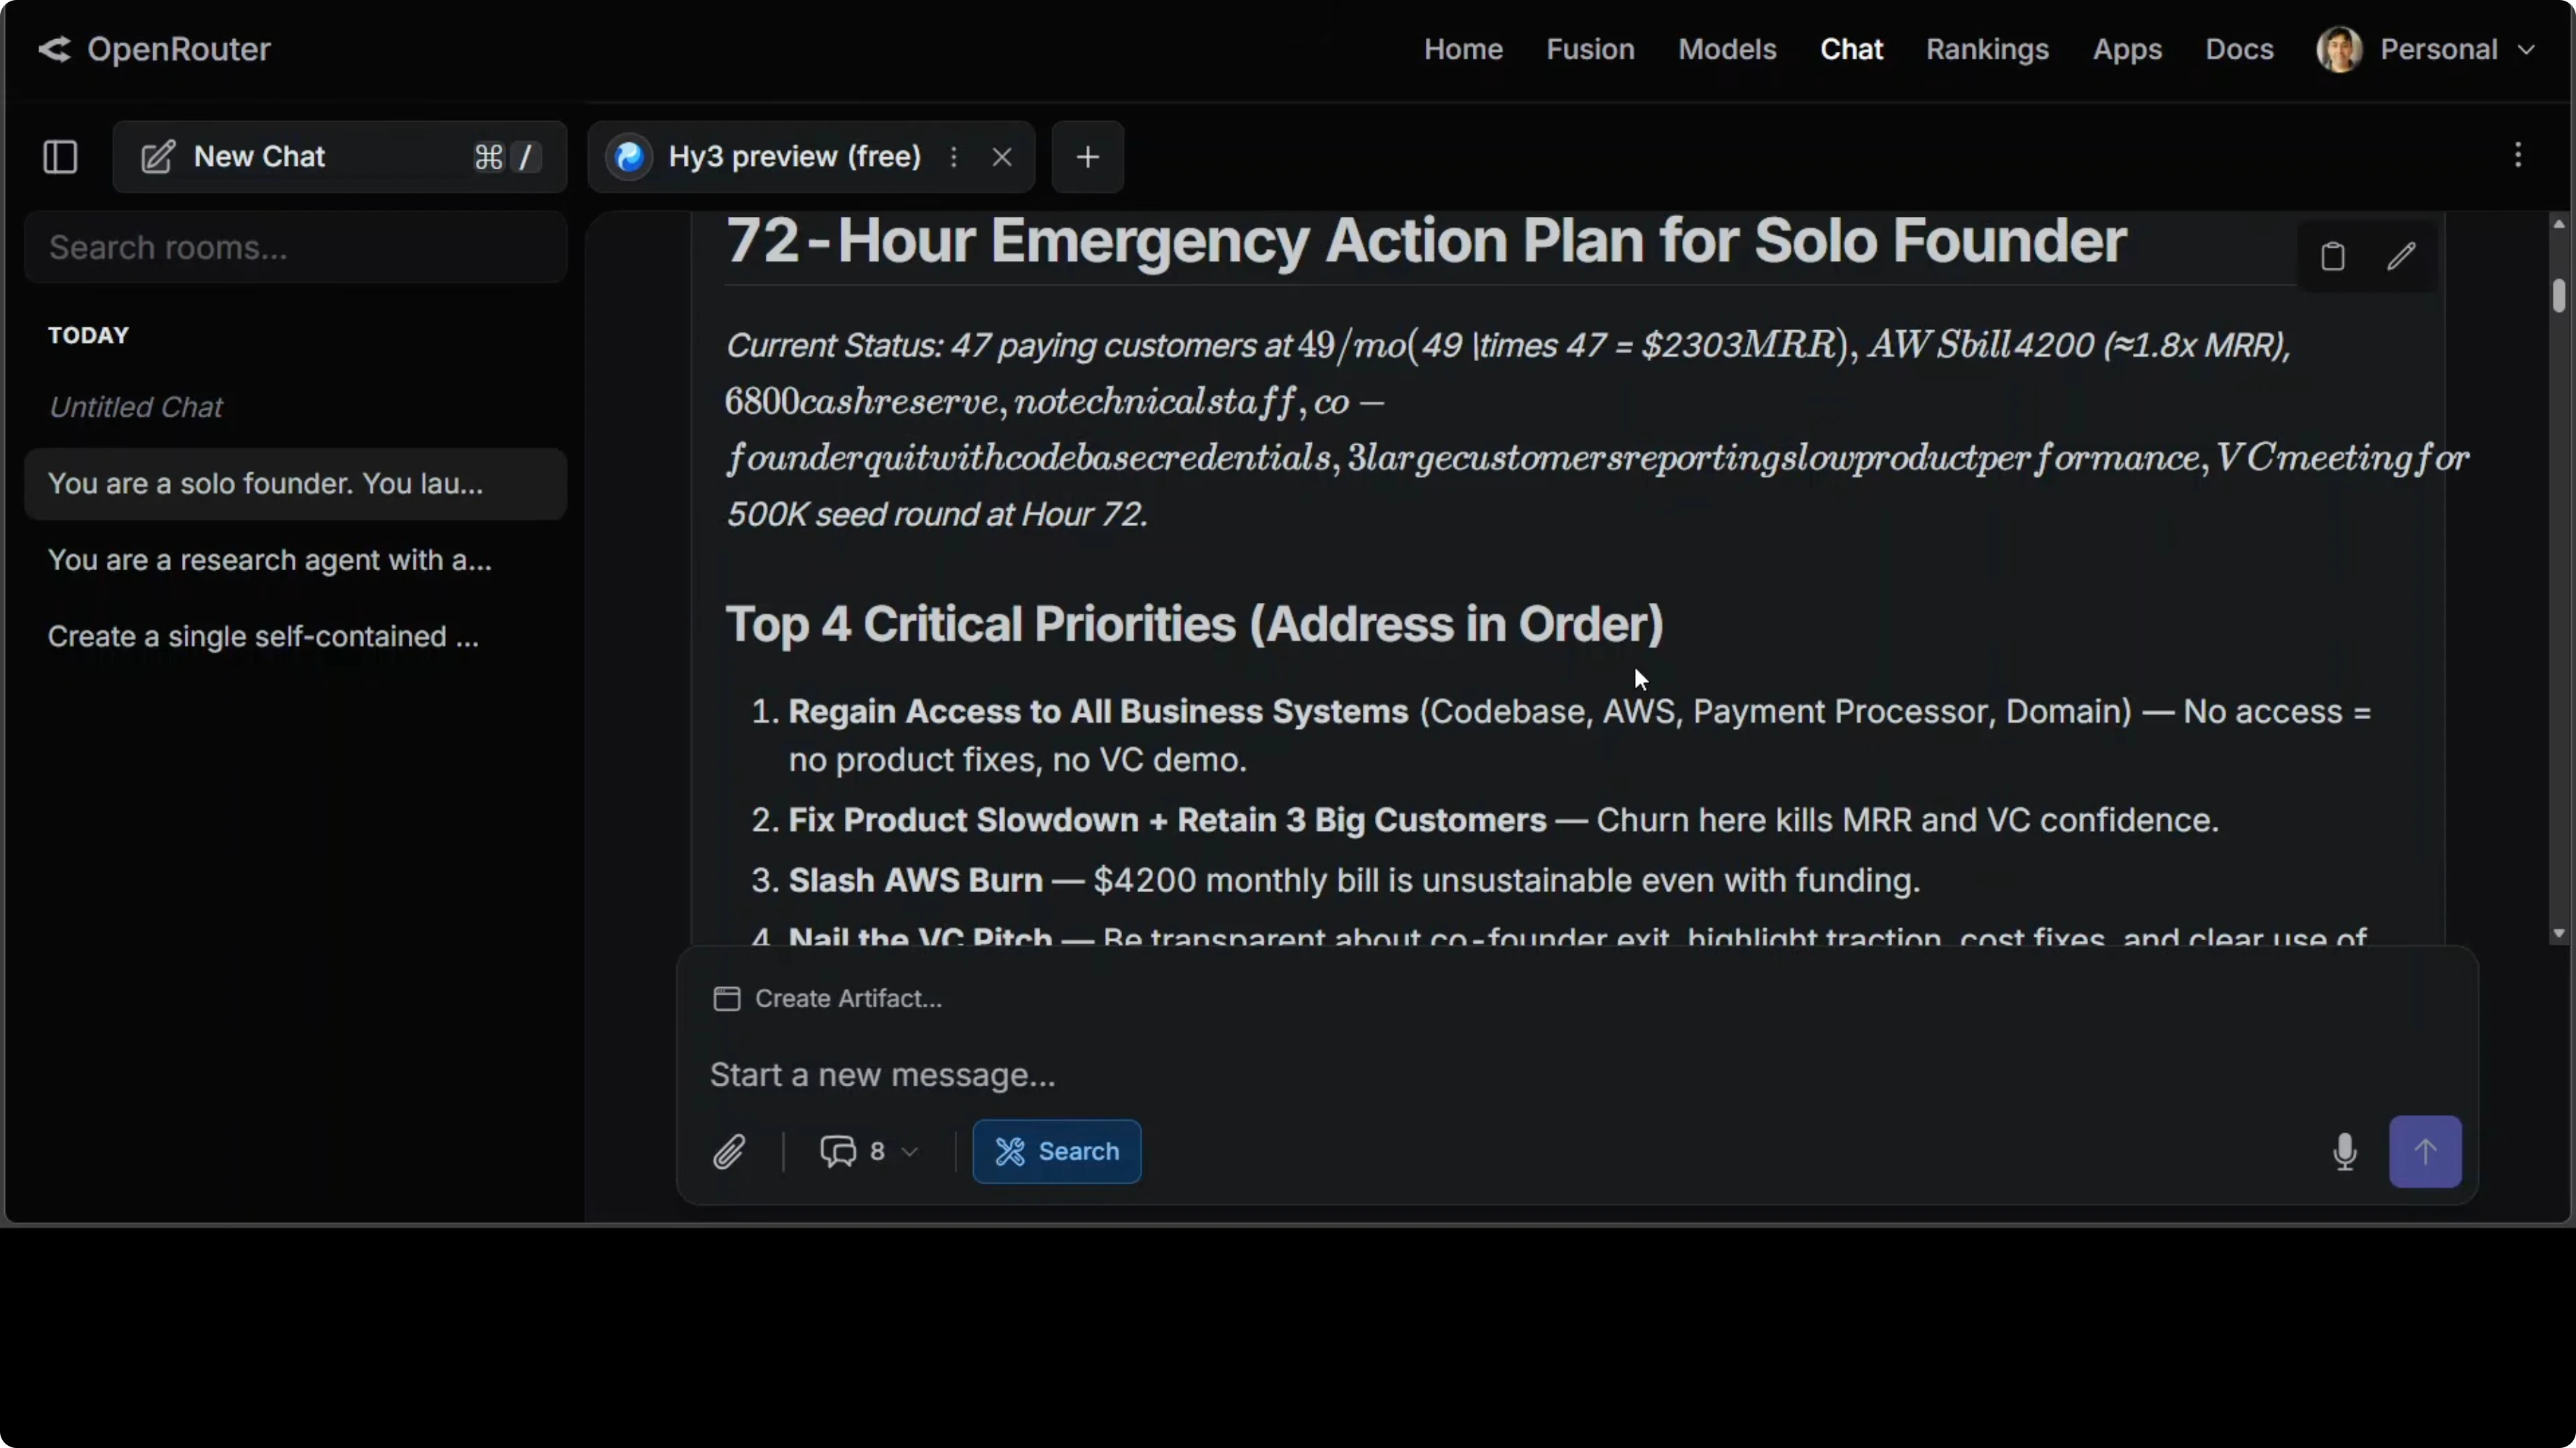Click Create Artifact option

[x=828, y=998]
